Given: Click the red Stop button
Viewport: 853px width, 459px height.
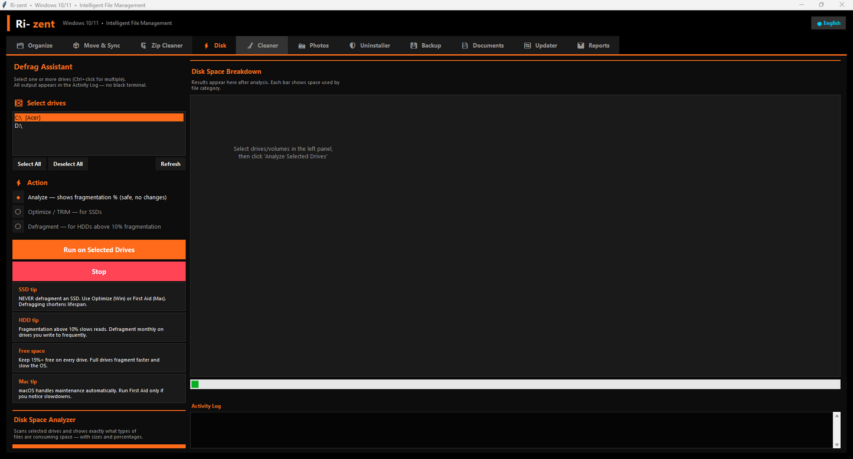Looking at the screenshot, I should coord(99,272).
